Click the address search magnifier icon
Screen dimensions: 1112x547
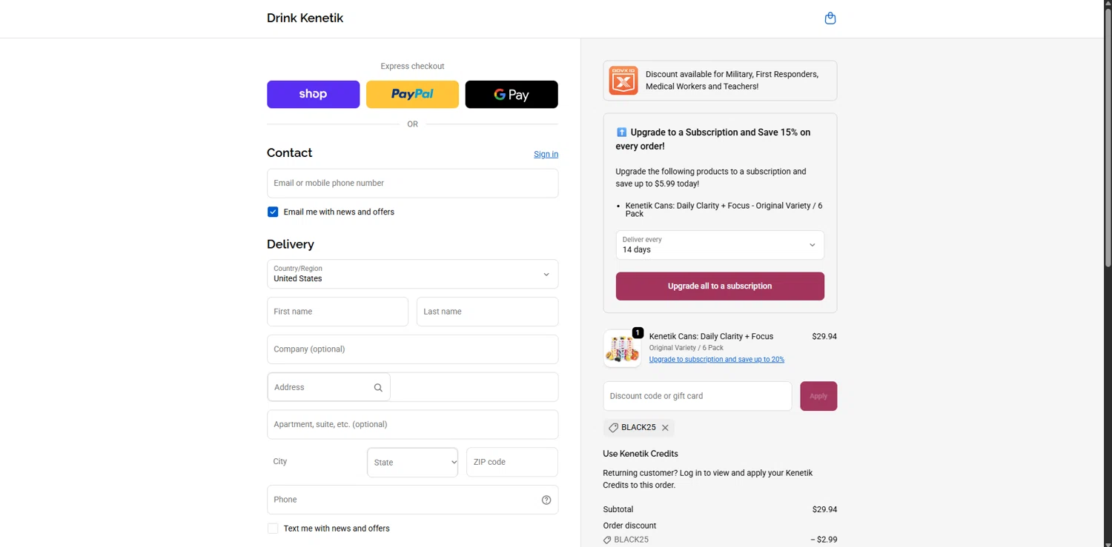[378, 388]
